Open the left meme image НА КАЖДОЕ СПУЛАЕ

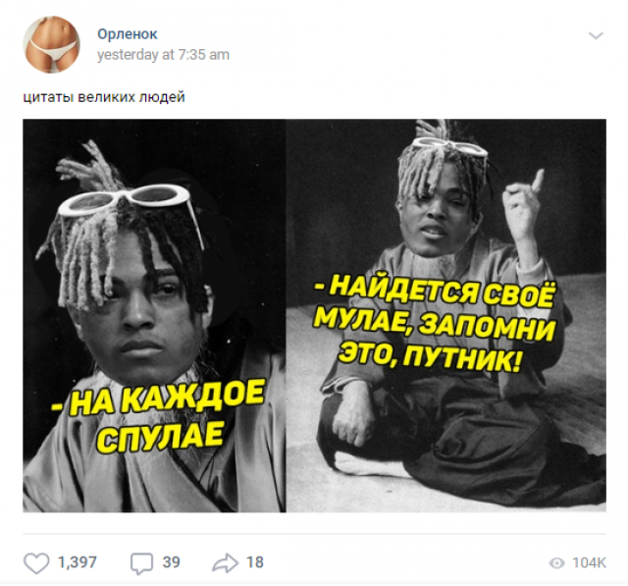point(154,316)
